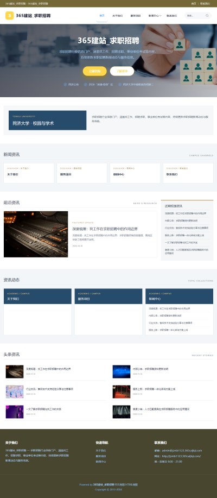This screenshot has width=217, height=498.
Task: Click 内部公告 item in the sidebar 近期校园资讯 list
Action: click(181, 220)
